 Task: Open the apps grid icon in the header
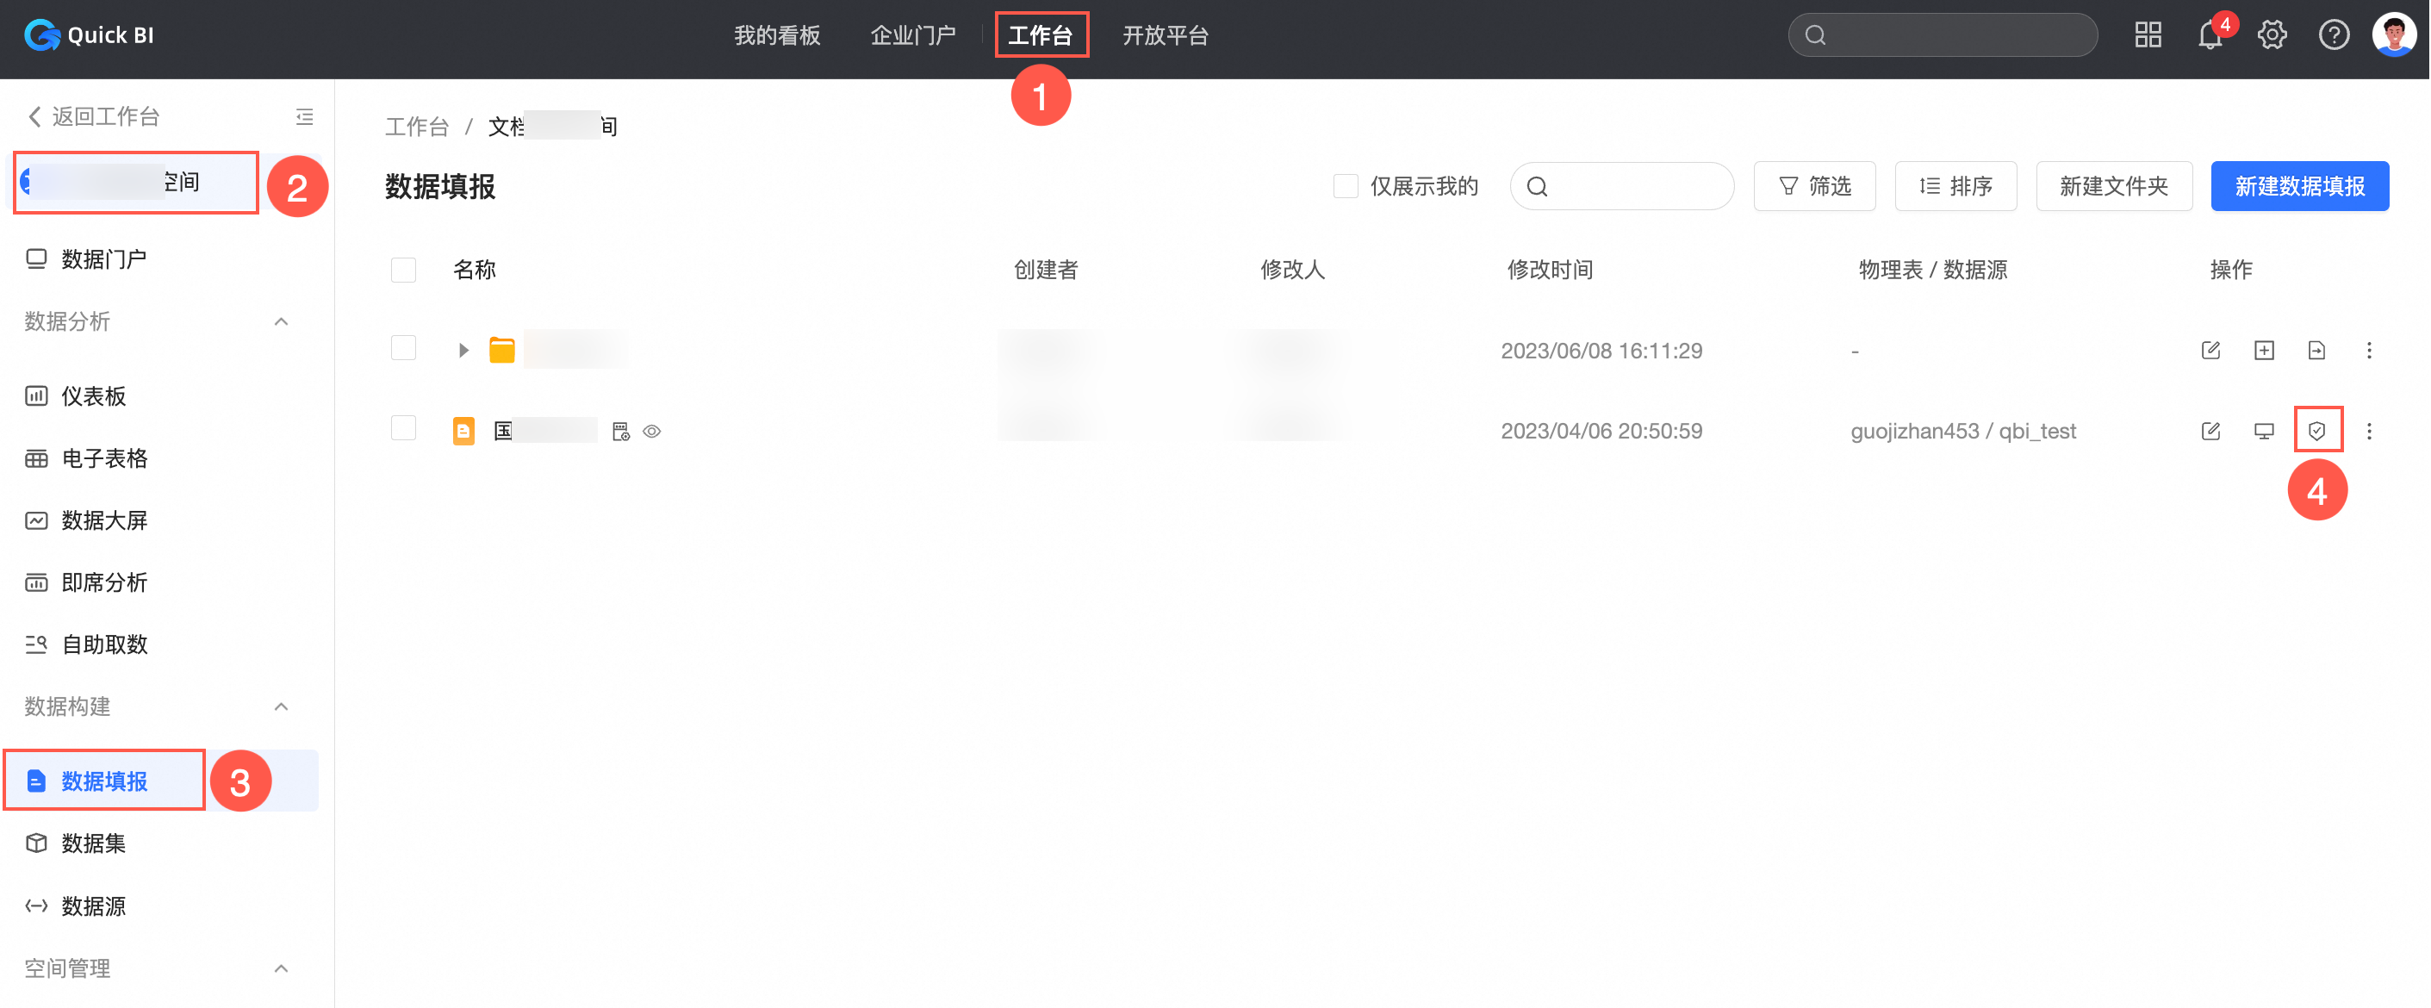[x=2148, y=36]
